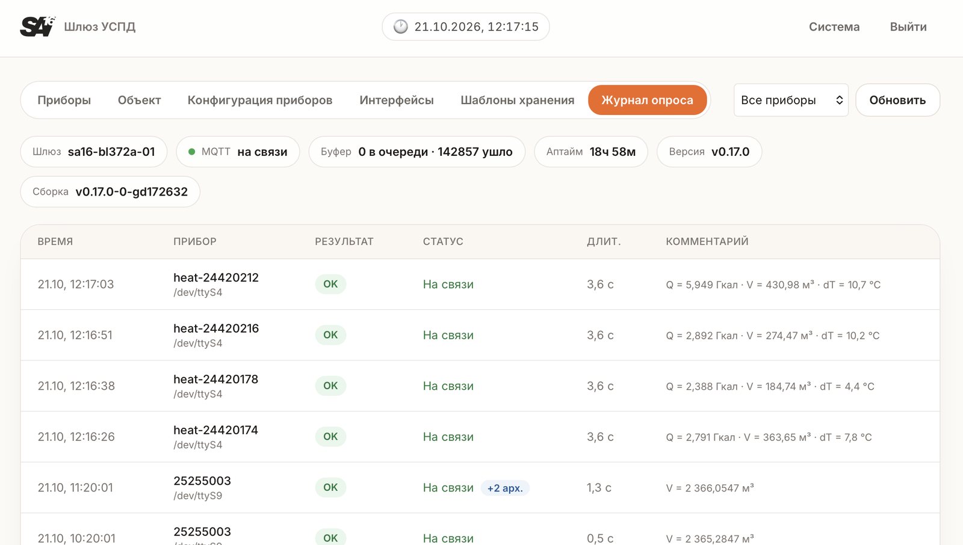Click the Обновить button
The height and width of the screenshot is (545, 963).
pyautogui.click(x=897, y=100)
